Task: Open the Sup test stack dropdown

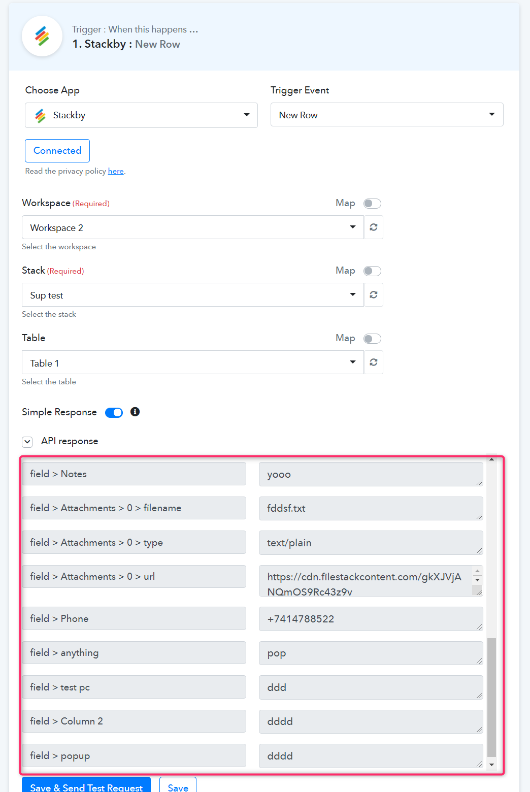Action: (x=193, y=294)
